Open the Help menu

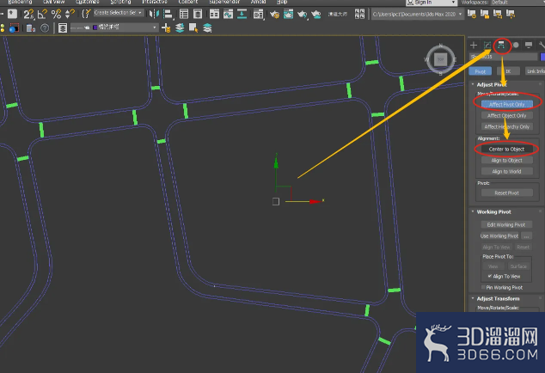(282, 2)
